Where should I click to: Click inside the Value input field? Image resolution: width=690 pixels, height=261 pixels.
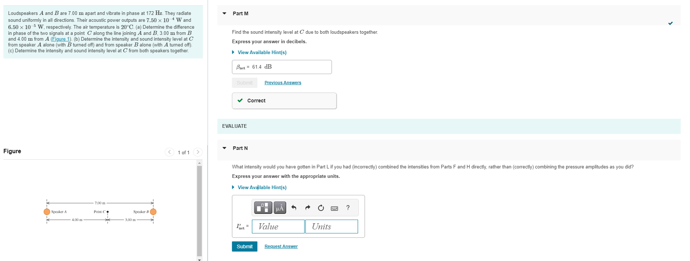(278, 226)
